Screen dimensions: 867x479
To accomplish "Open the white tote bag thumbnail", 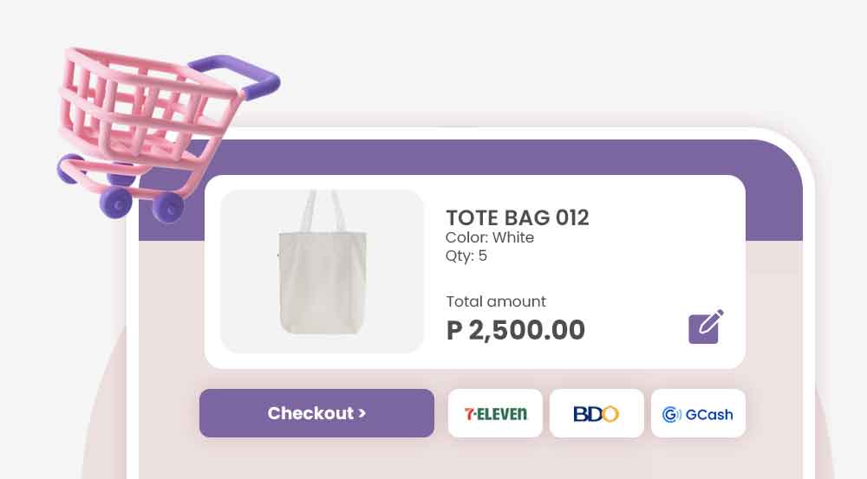I will pos(323,271).
